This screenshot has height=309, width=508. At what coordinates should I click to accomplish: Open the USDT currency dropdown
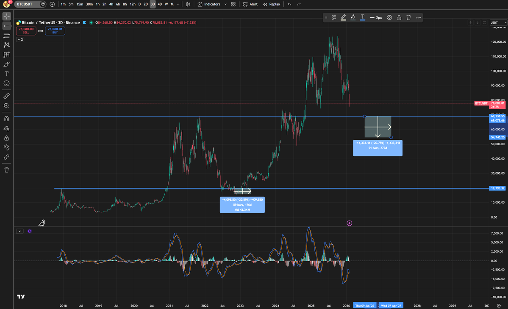coord(498,22)
